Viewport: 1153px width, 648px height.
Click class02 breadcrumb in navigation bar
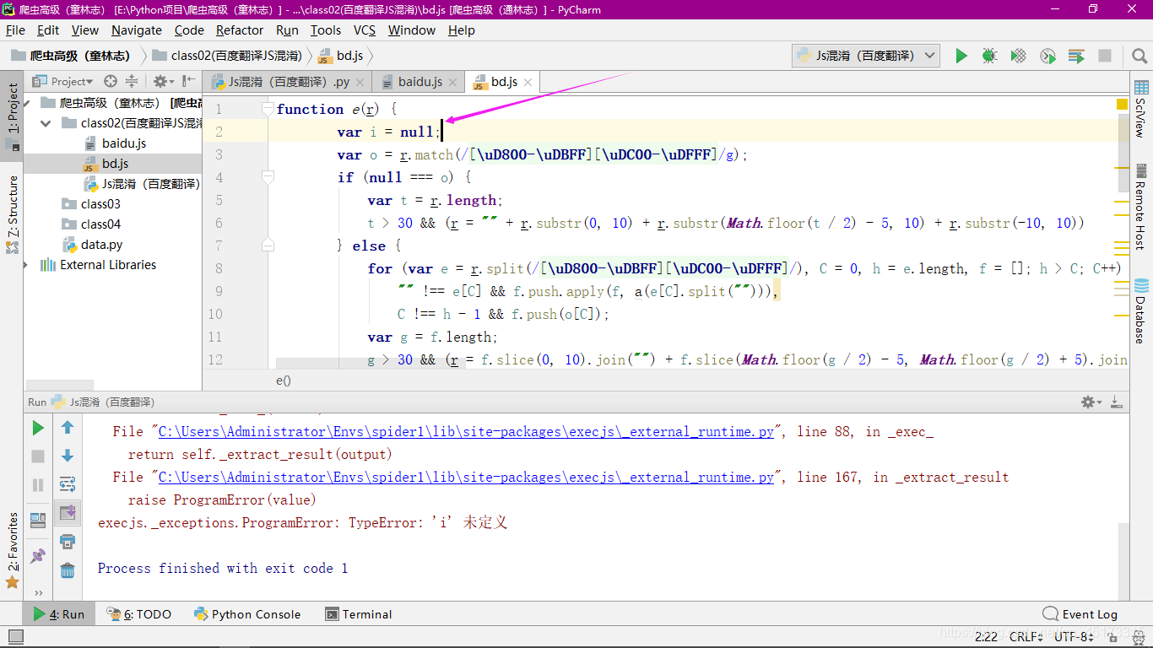point(227,56)
